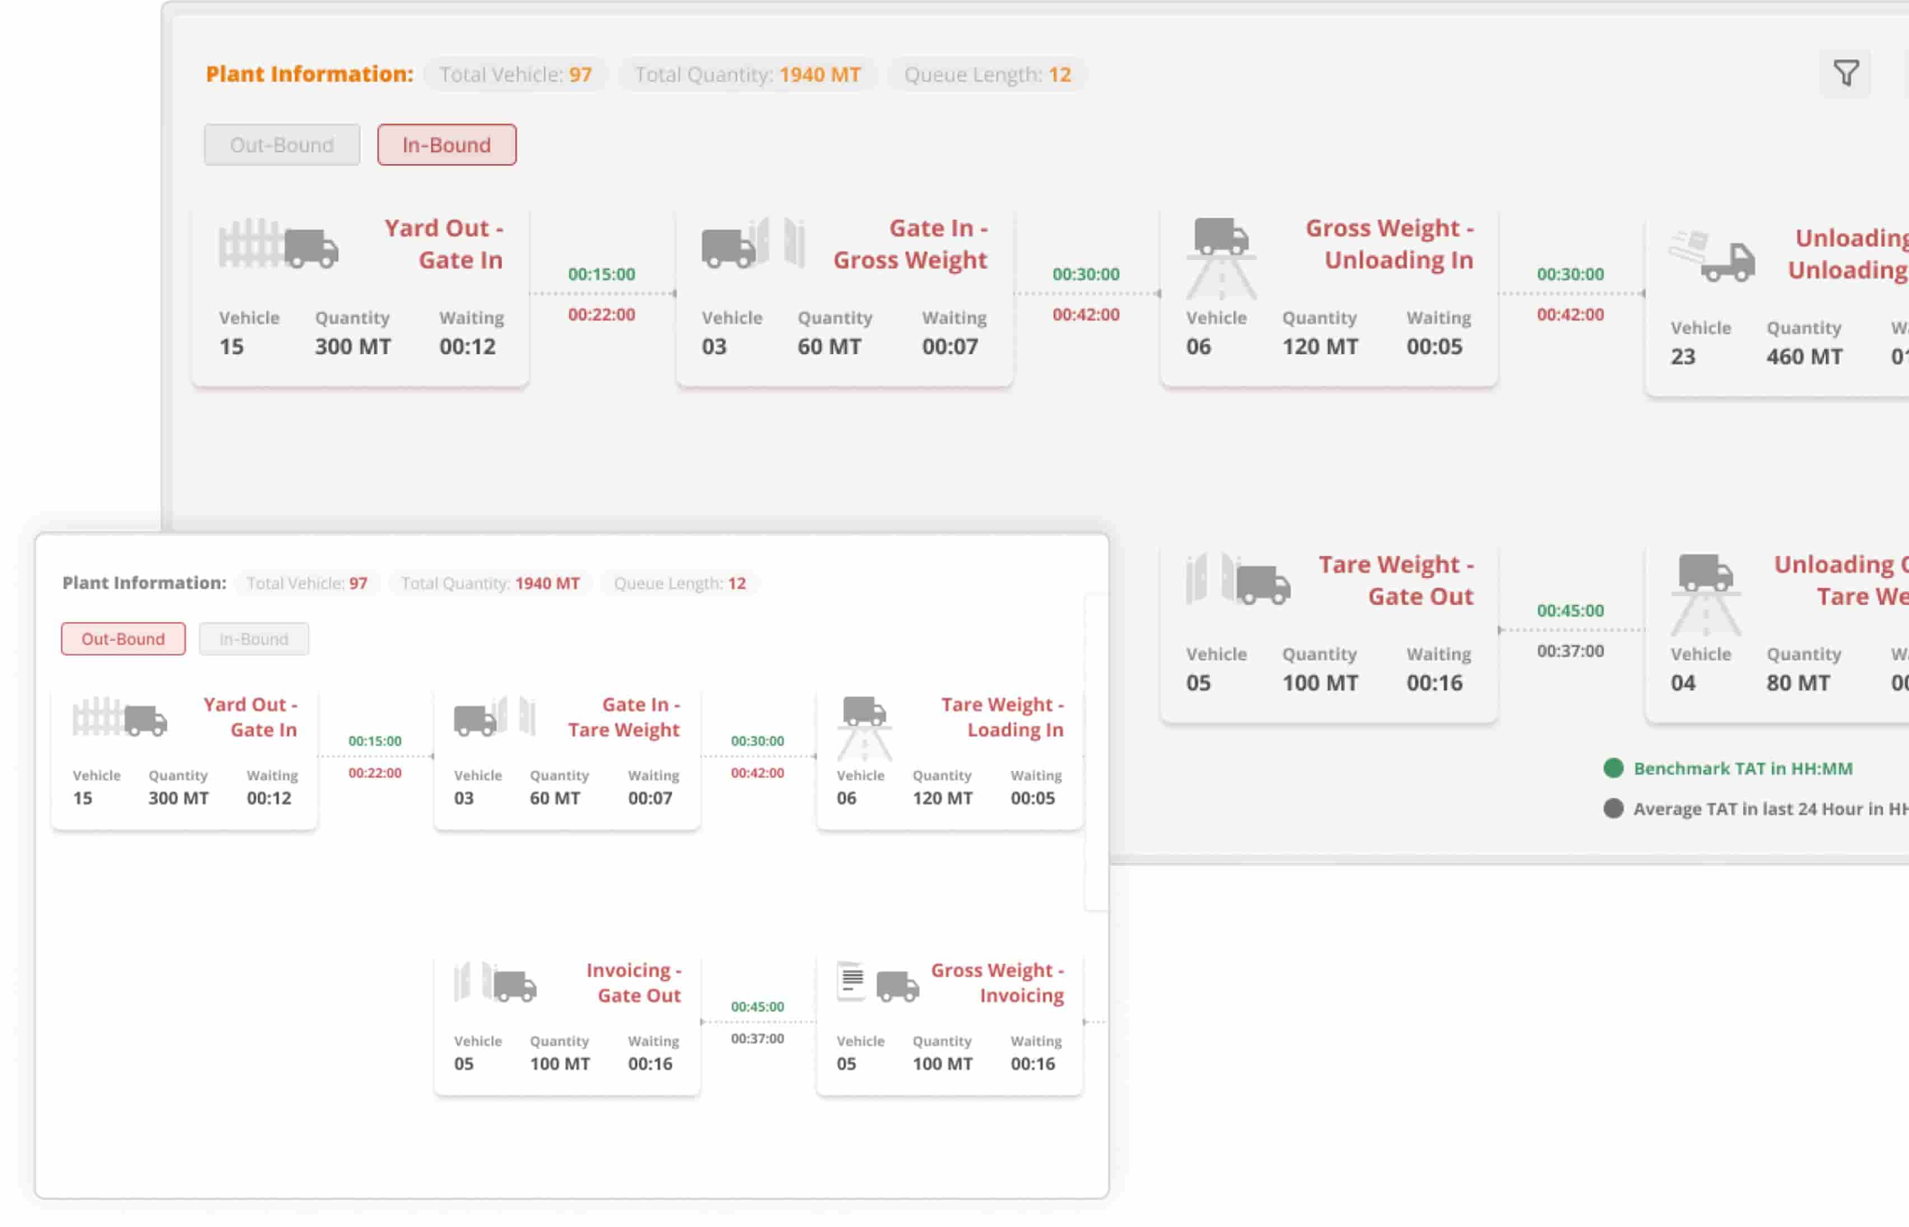
Task: Click Gross Weight - Unloading In card title
Action: coord(1390,244)
